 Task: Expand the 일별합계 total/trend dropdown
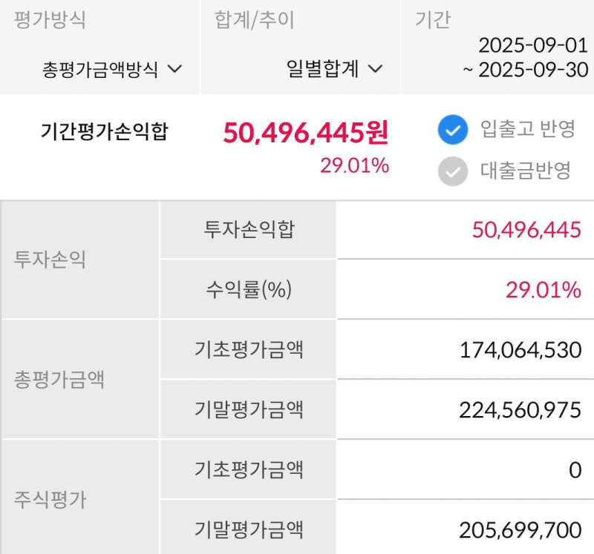(334, 70)
